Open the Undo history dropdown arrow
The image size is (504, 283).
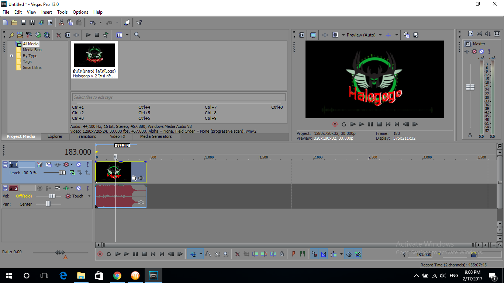100,22
